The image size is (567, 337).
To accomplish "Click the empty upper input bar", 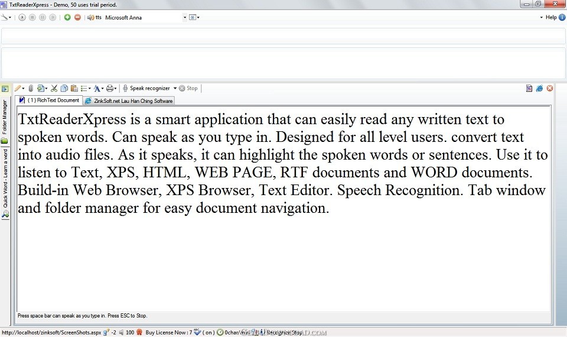I will tap(283, 36).
